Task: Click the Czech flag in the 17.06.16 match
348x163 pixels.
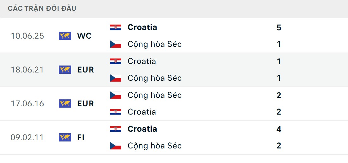Action: pos(116,95)
